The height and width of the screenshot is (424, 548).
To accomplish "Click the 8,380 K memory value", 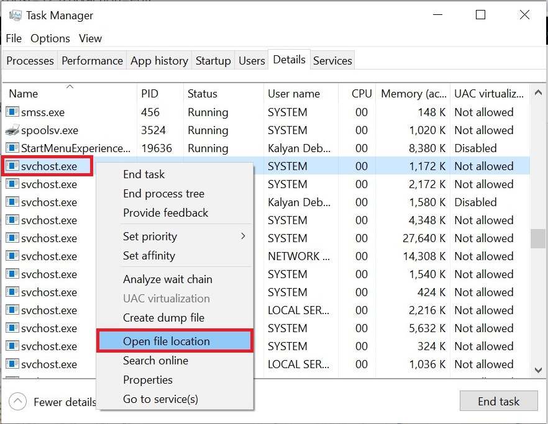I will pos(427,148).
